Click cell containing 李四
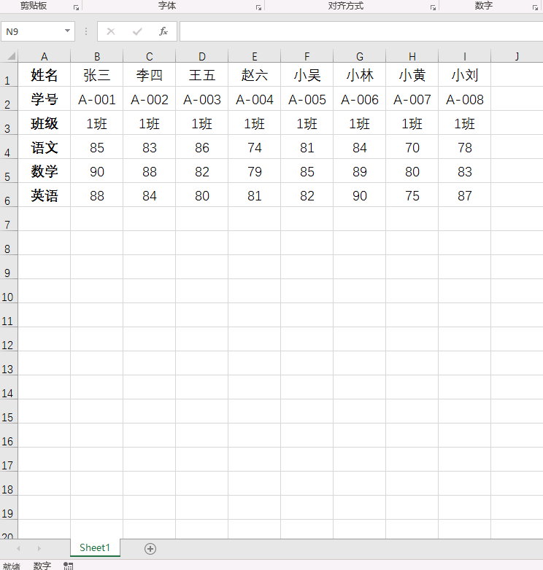 tap(149, 75)
